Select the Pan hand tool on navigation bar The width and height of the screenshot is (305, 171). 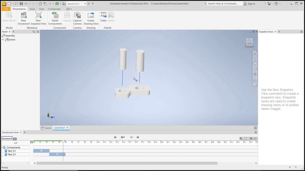coord(255,63)
